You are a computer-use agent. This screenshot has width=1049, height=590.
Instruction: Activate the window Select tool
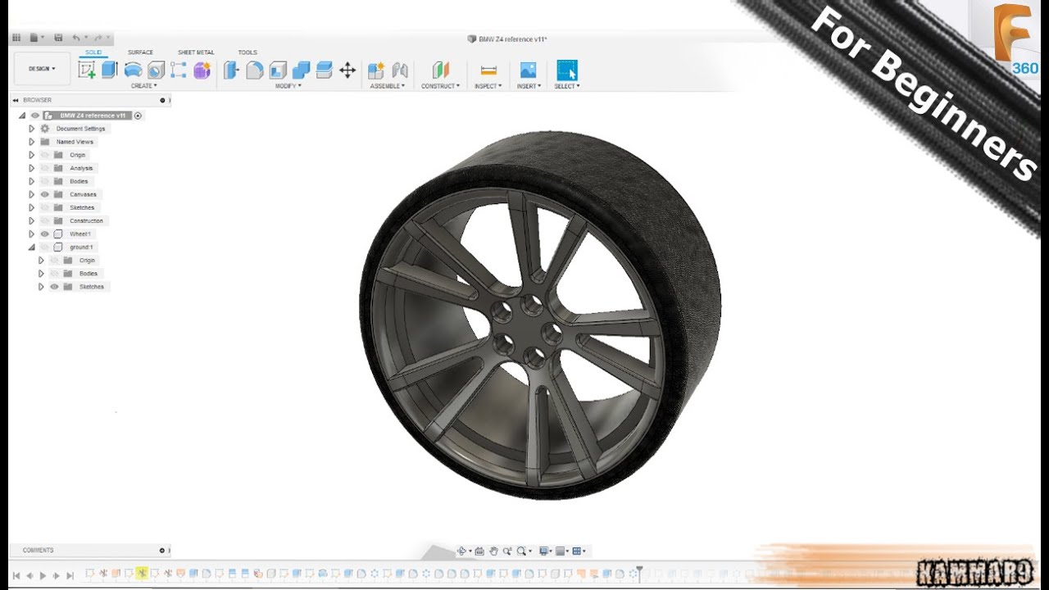pos(567,70)
